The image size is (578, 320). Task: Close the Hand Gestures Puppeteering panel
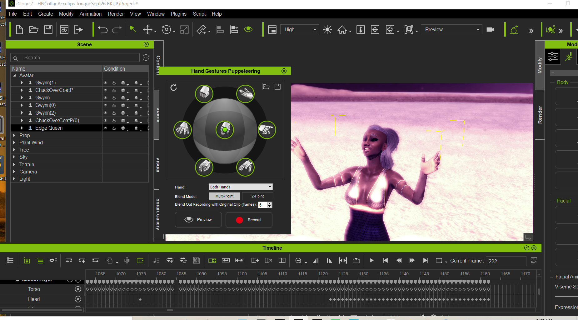[x=284, y=71]
